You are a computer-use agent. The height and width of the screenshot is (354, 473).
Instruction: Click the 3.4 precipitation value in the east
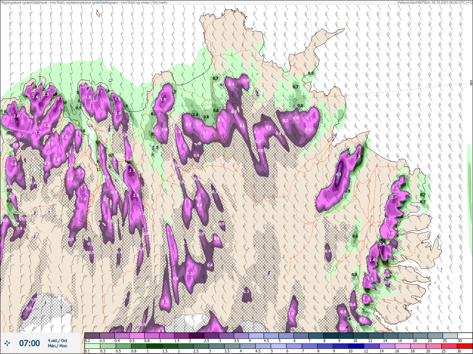tap(382, 244)
